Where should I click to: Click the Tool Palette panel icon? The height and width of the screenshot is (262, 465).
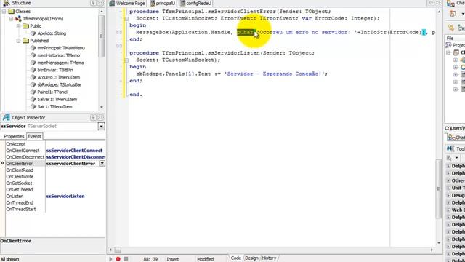(x=450, y=148)
